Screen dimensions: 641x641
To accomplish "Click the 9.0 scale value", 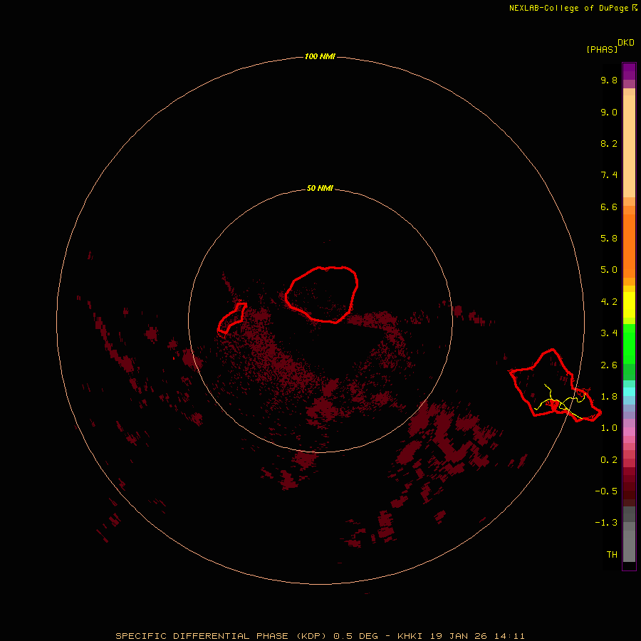I will [x=609, y=113].
